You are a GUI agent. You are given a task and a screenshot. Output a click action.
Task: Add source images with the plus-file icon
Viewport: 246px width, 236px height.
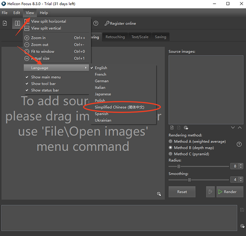172,128
